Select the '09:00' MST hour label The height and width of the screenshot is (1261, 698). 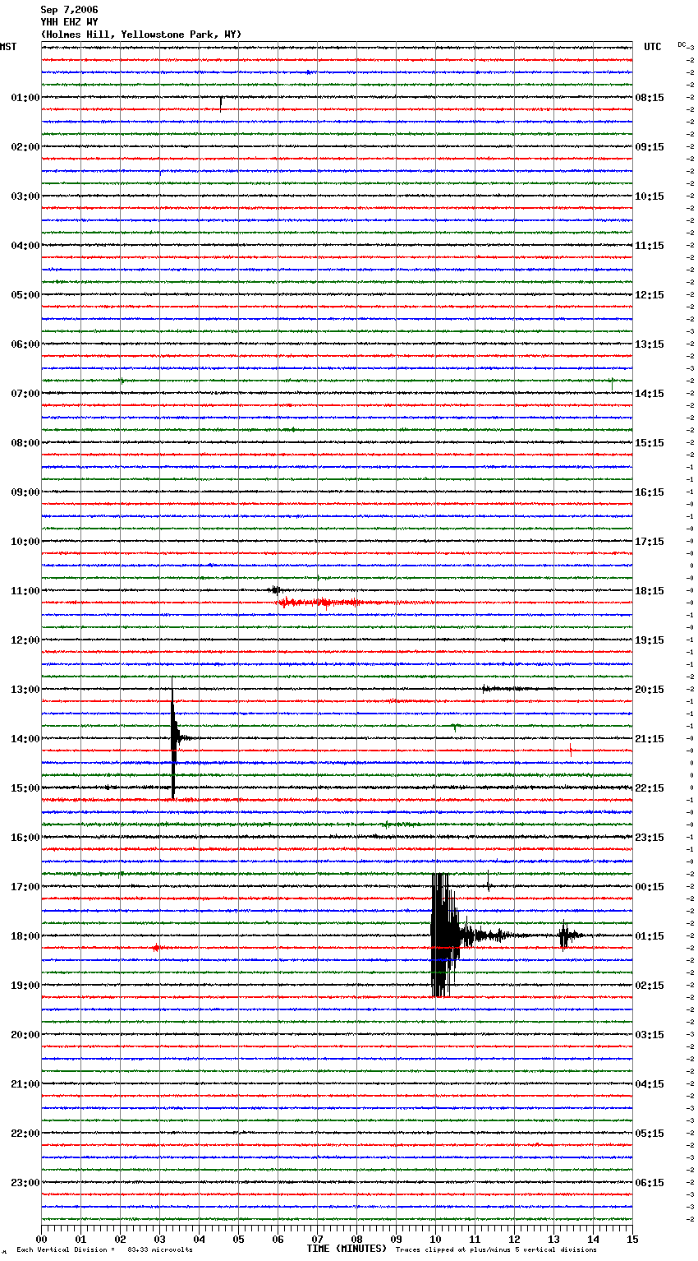click(x=25, y=492)
